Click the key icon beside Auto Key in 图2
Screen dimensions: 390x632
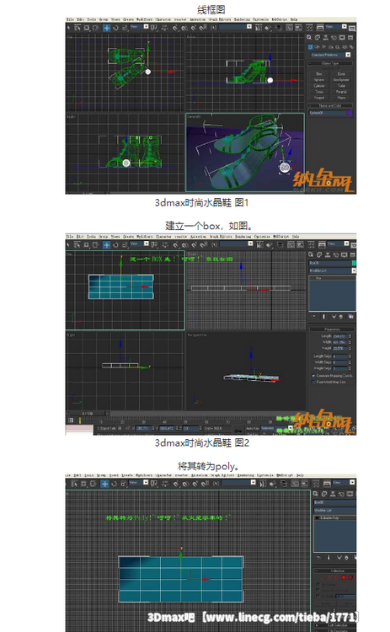pos(238,430)
